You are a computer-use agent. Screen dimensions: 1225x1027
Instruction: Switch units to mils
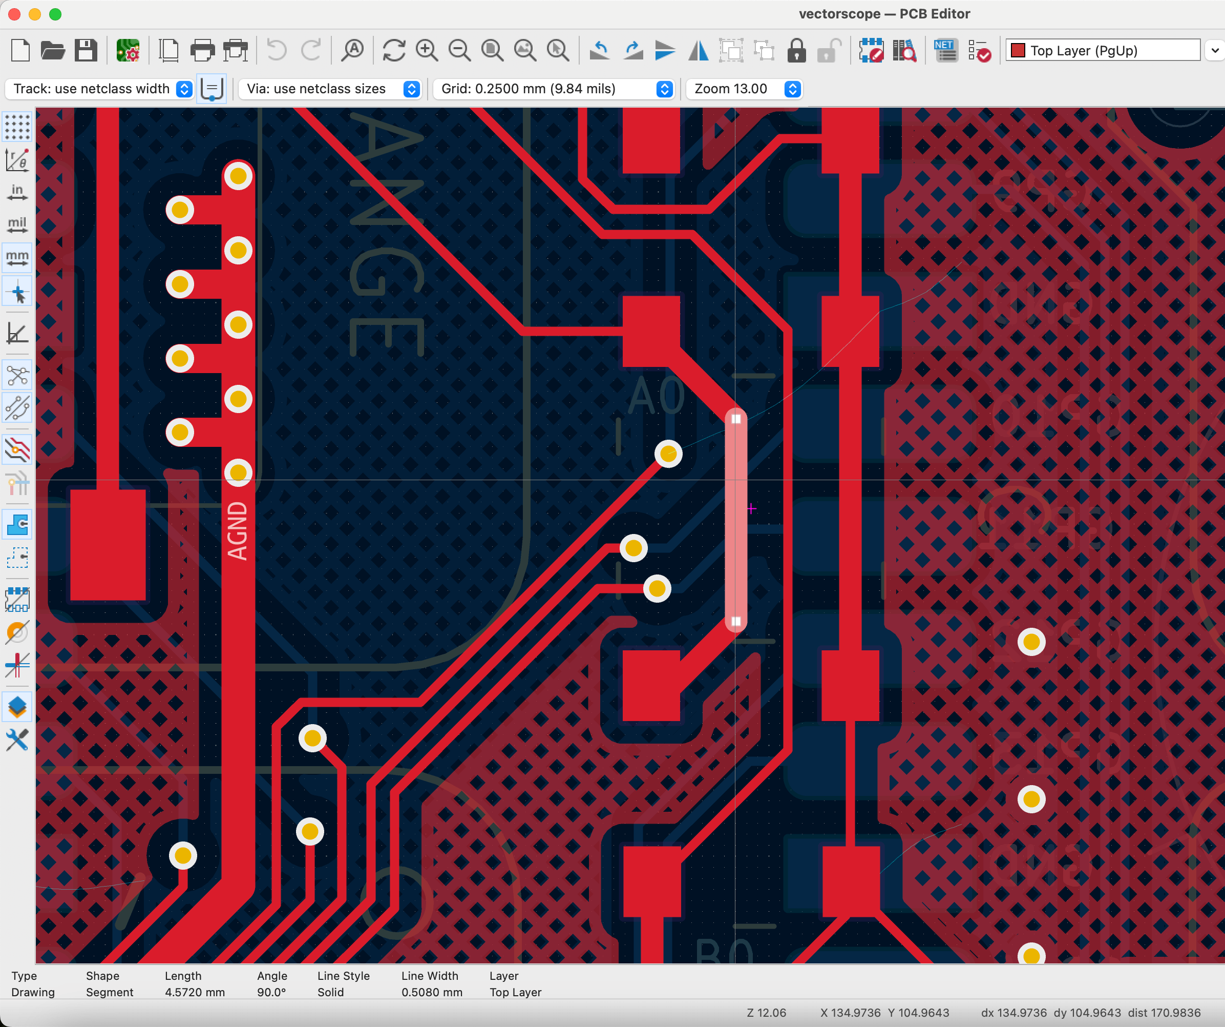pyautogui.click(x=17, y=225)
